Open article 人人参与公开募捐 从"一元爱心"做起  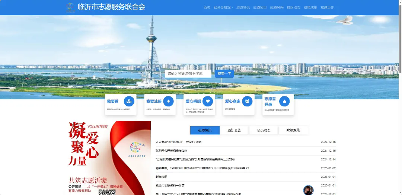(179, 142)
